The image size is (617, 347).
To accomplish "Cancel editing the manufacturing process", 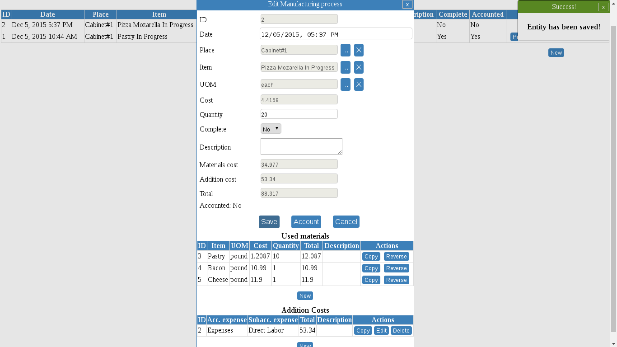I will tap(346, 221).
